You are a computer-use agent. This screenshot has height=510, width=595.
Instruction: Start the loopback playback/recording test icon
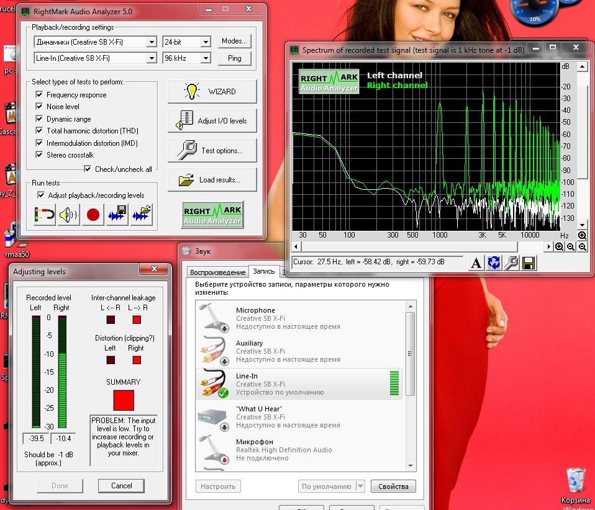pos(45,215)
